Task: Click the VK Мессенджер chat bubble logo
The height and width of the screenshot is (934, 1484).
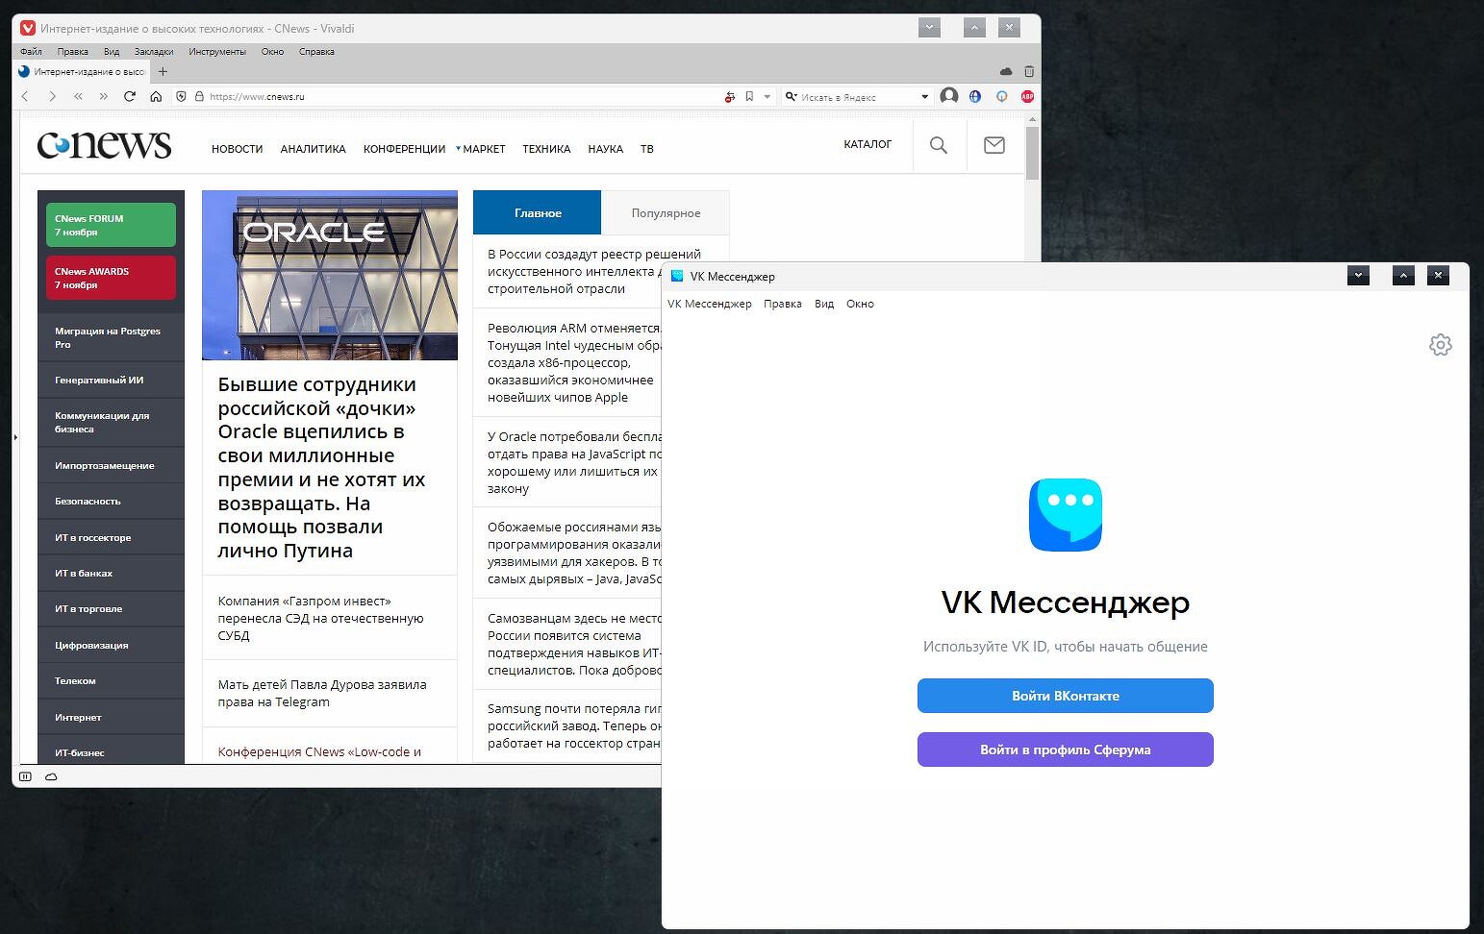Action: coord(1066,515)
